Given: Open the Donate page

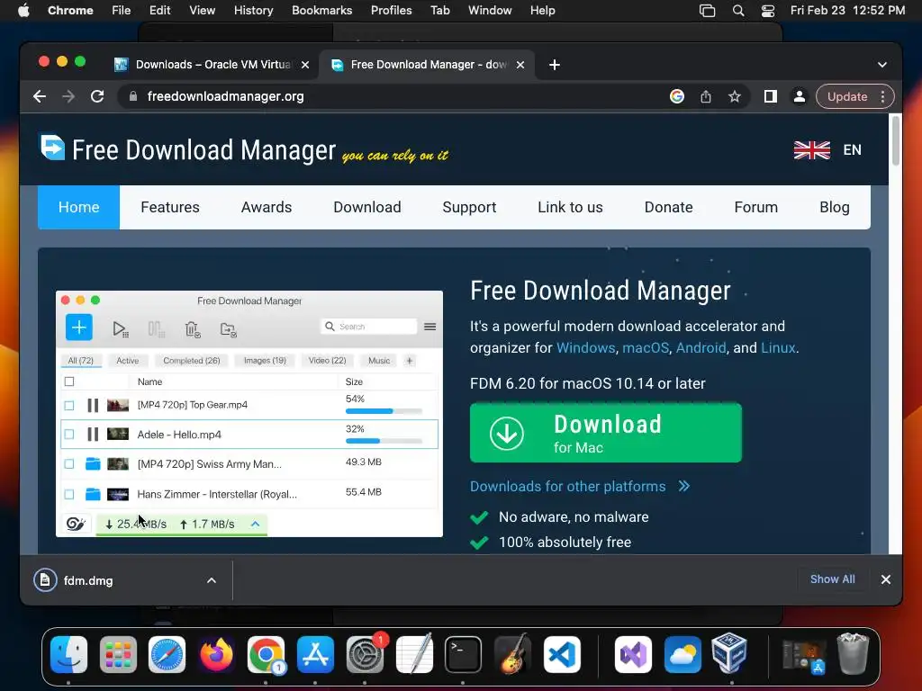Looking at the screenshot, I should click(x=669, y=207).
